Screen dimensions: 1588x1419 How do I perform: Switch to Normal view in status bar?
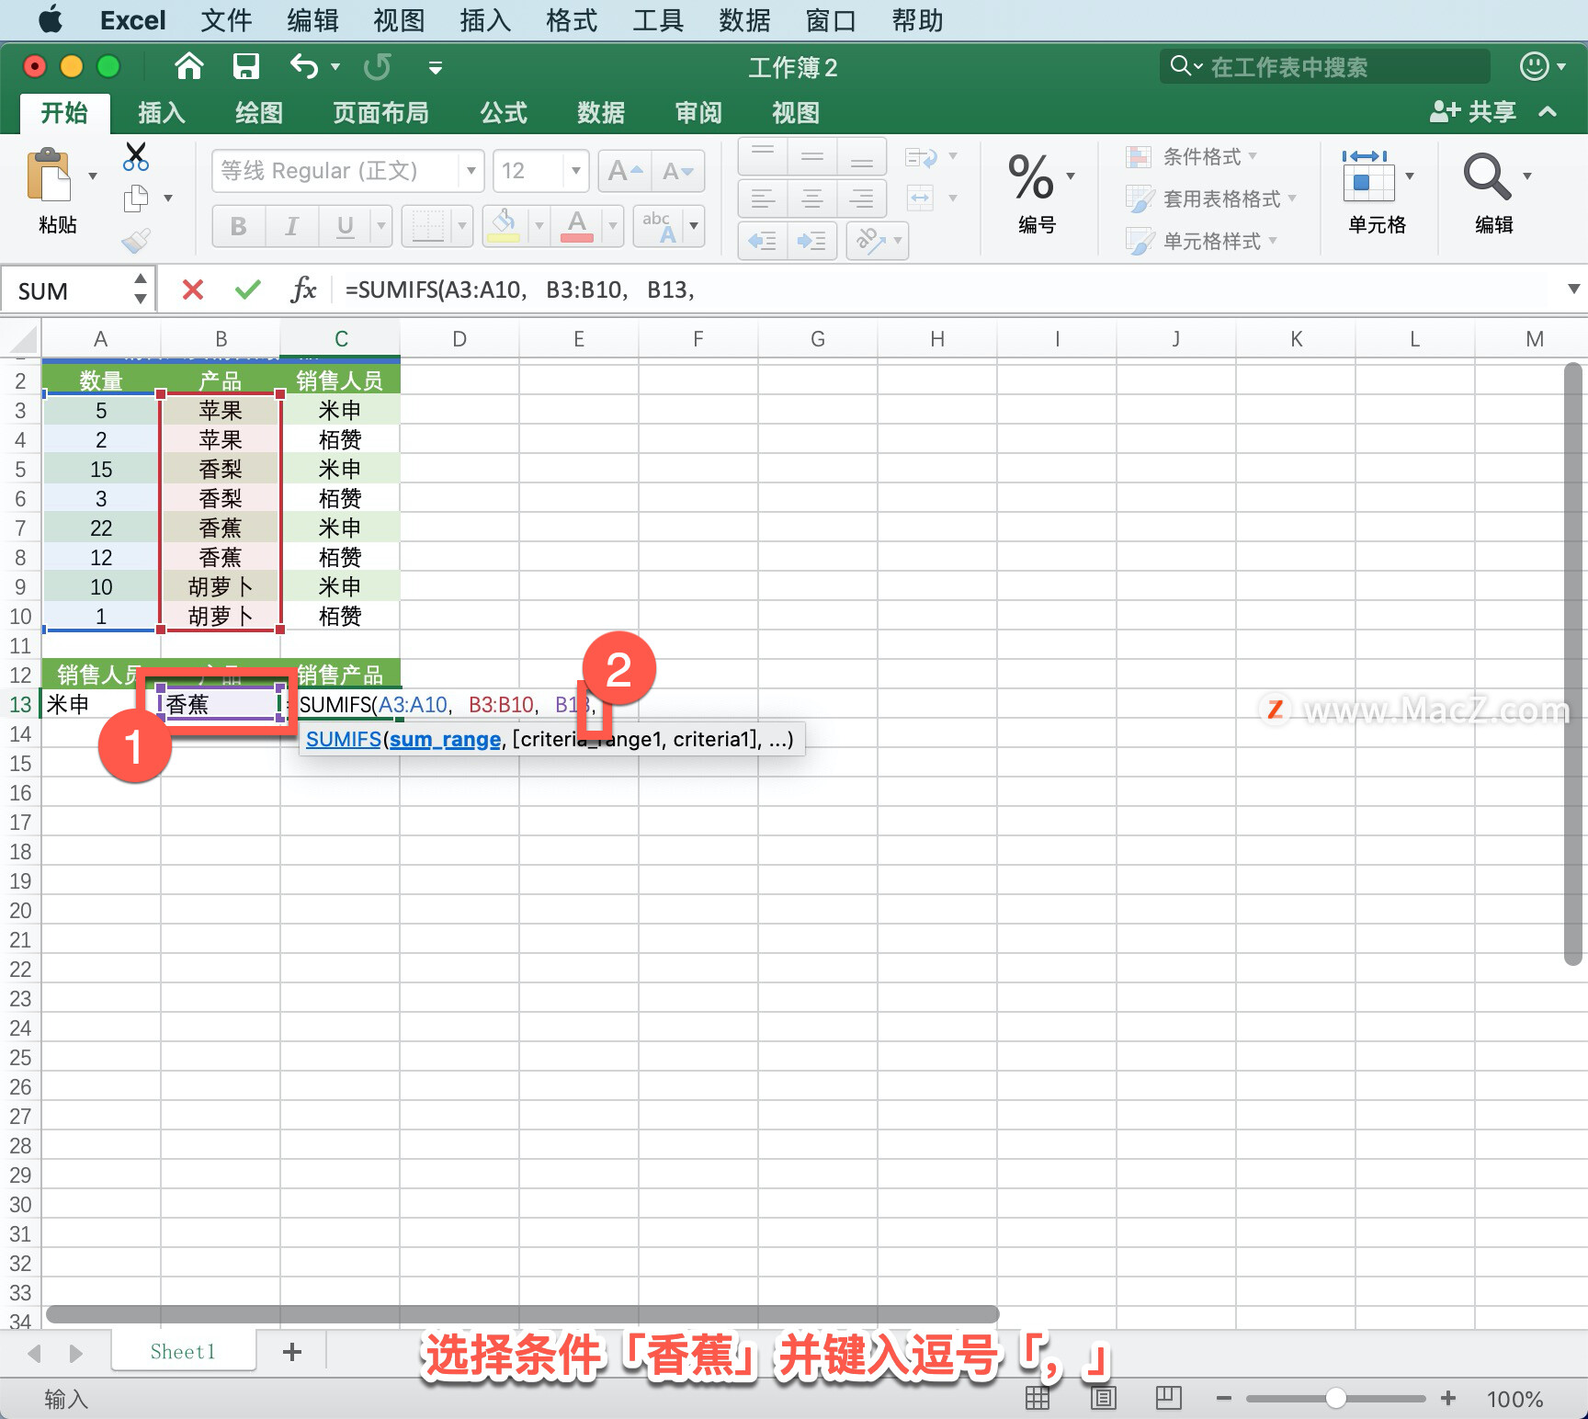[x=1038, y=1398]
